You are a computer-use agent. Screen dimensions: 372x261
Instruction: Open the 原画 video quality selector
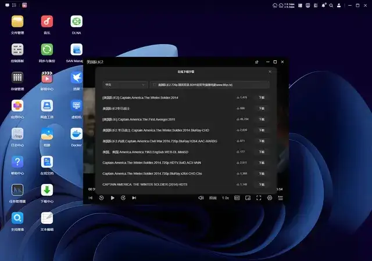tap(213, 198)
